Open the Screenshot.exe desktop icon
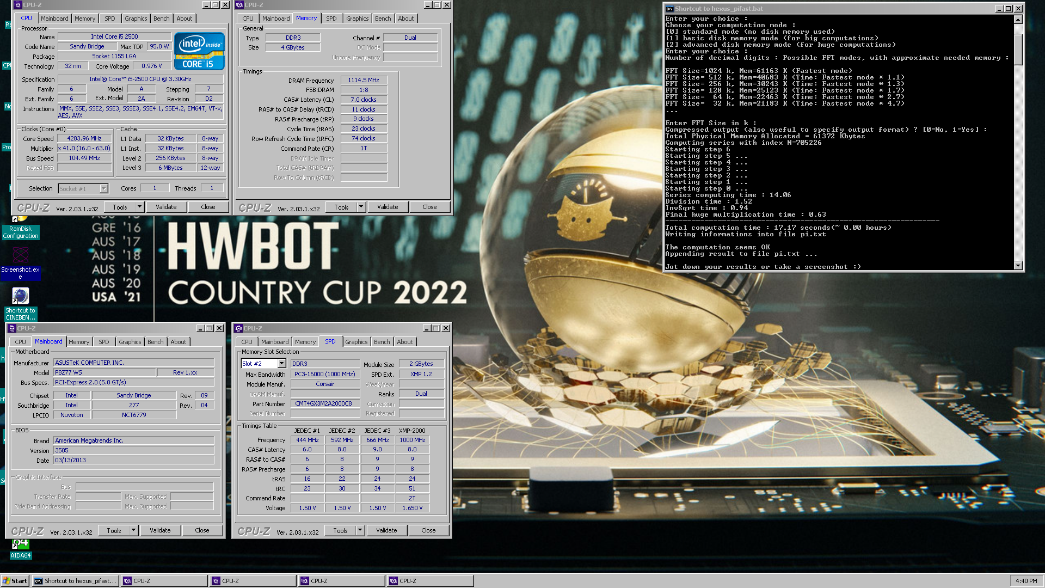Screen dimensions: 1045x588 [x=20, y=264]
